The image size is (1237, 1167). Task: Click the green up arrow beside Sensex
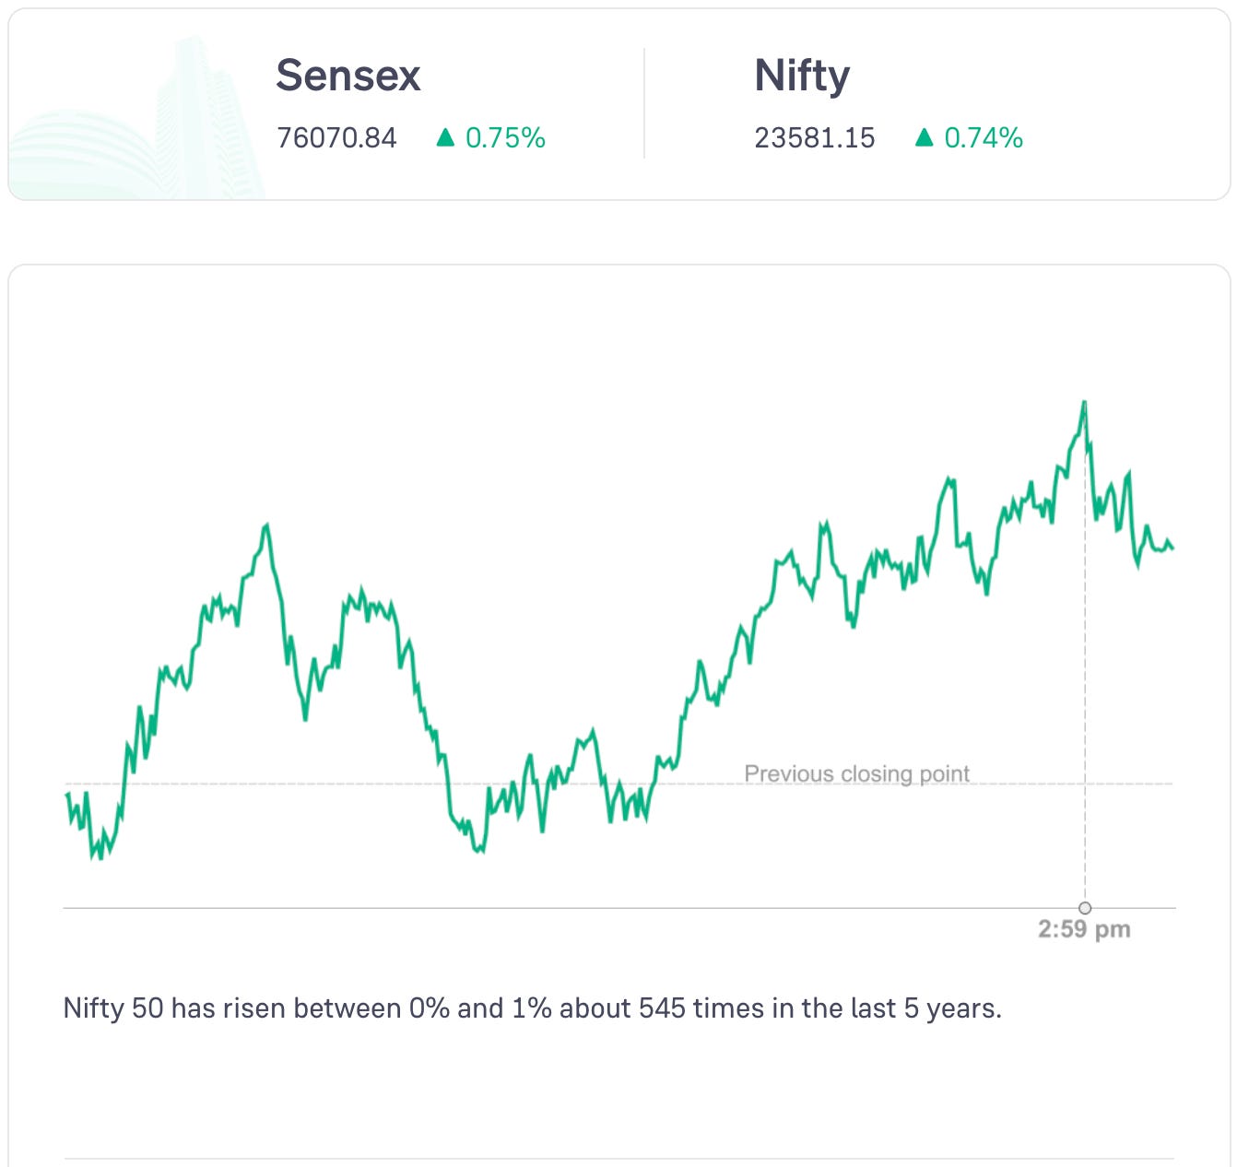click(x=445, y=138)
